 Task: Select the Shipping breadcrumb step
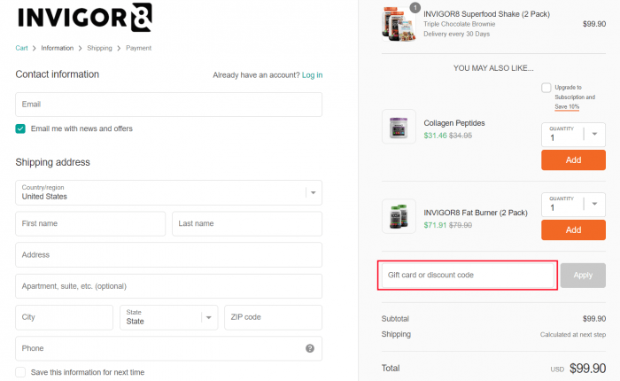(x=99, y=48)
